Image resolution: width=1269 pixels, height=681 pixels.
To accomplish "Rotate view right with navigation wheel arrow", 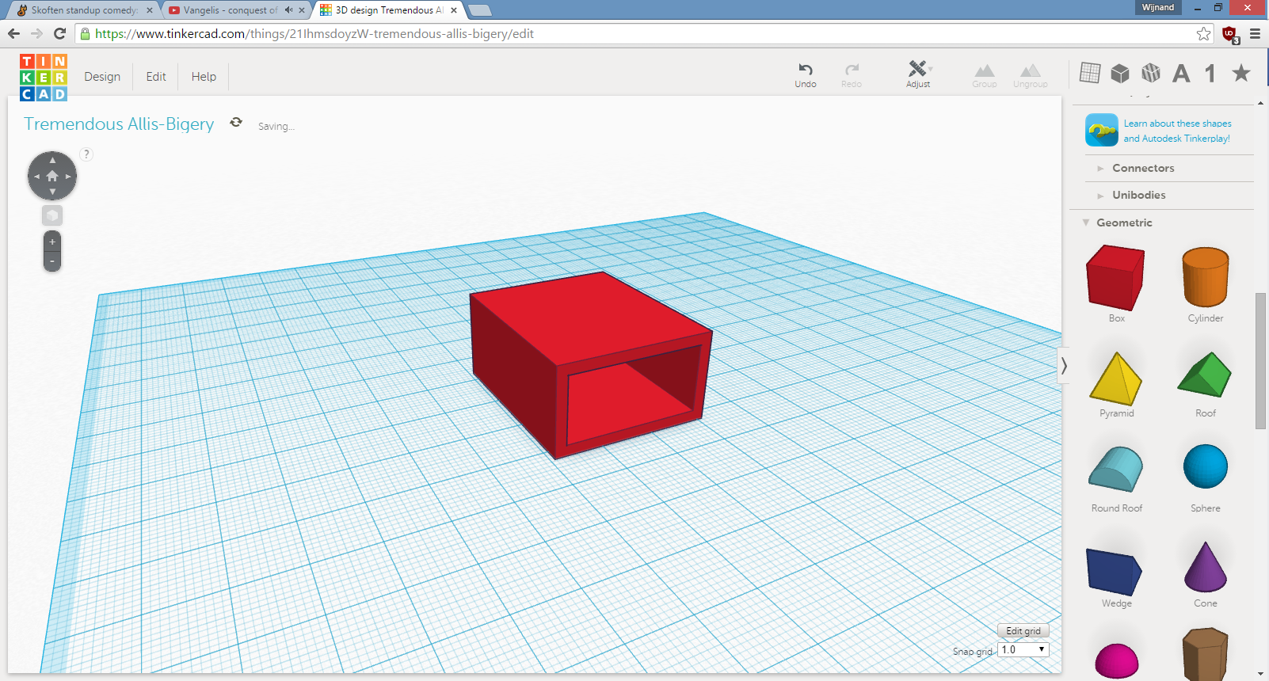I will [69, 176].
